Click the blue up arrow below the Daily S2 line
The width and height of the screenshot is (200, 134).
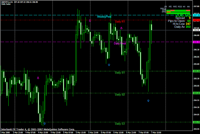[148, 101]
